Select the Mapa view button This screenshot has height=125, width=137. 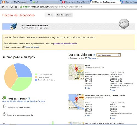(x=50, y=15)
